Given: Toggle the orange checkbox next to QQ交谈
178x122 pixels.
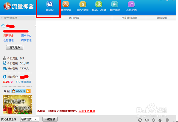Looking at the screenshot, I should click(28, 91).
